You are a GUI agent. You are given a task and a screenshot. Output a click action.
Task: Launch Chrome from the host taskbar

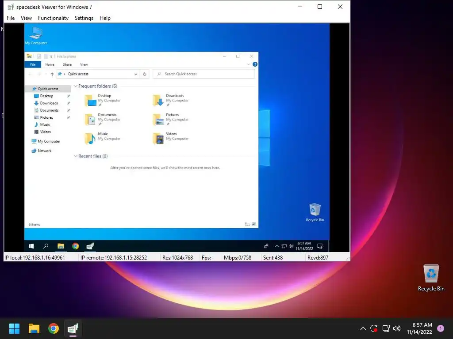(54, 328)
